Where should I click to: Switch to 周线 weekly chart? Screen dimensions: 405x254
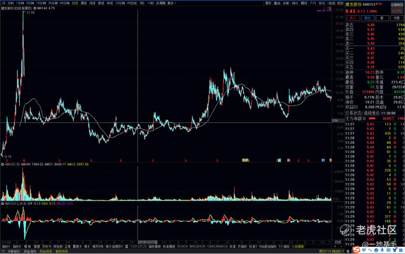pos(83,3)
